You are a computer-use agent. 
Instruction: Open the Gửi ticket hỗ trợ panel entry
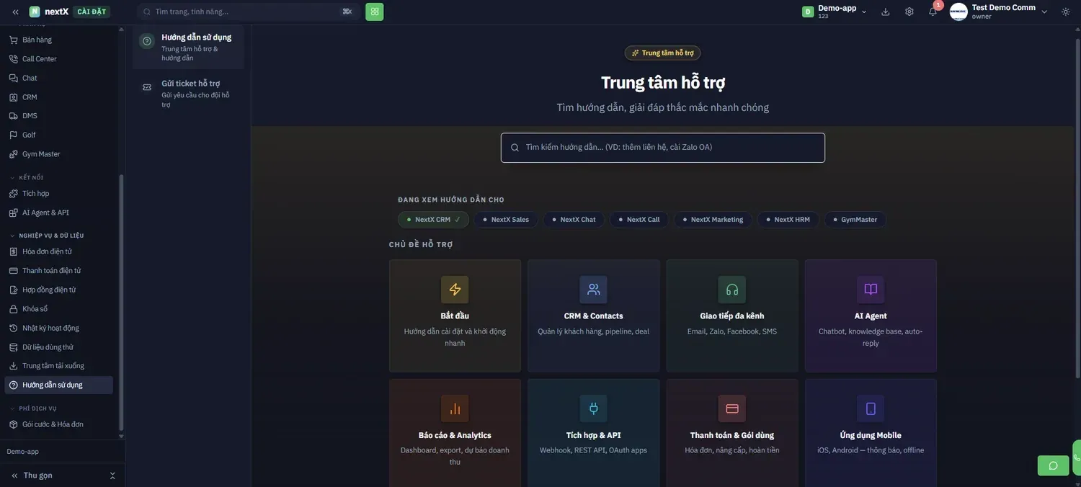tap(188, 94)
